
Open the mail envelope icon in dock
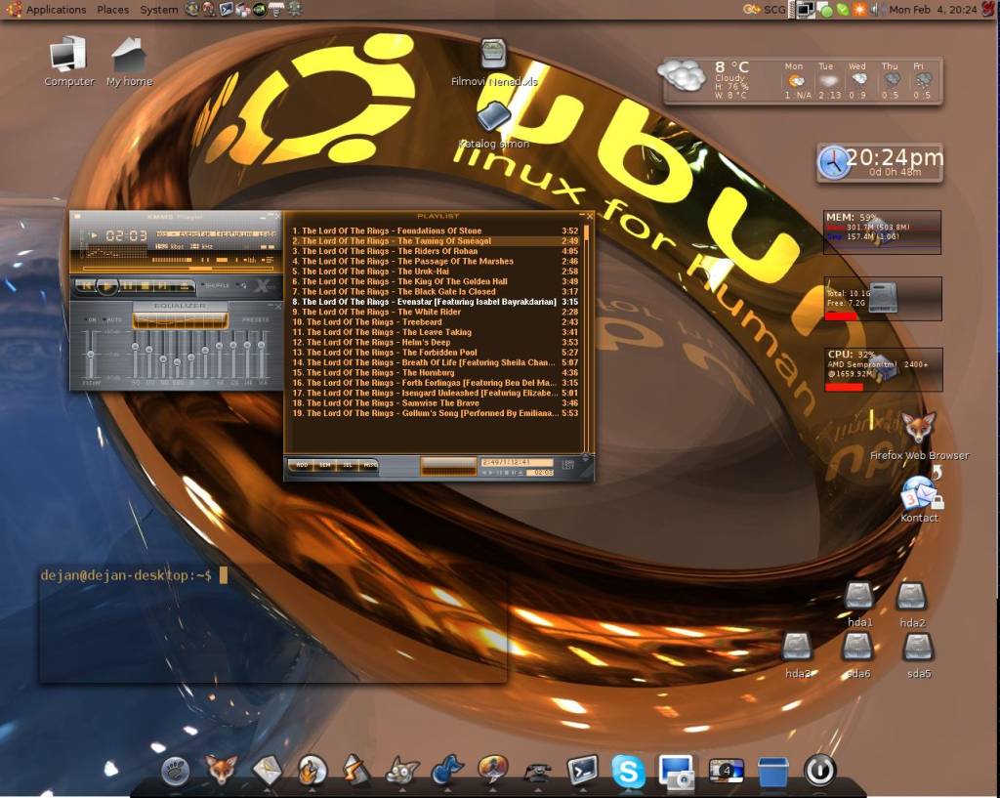coord(268,770)
